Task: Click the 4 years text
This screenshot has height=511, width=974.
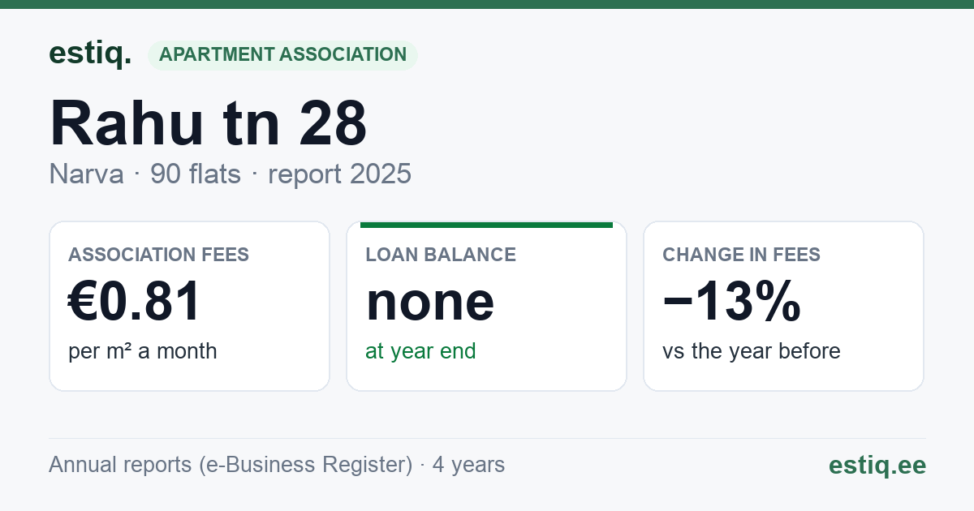Action: [x=468, y=465]
